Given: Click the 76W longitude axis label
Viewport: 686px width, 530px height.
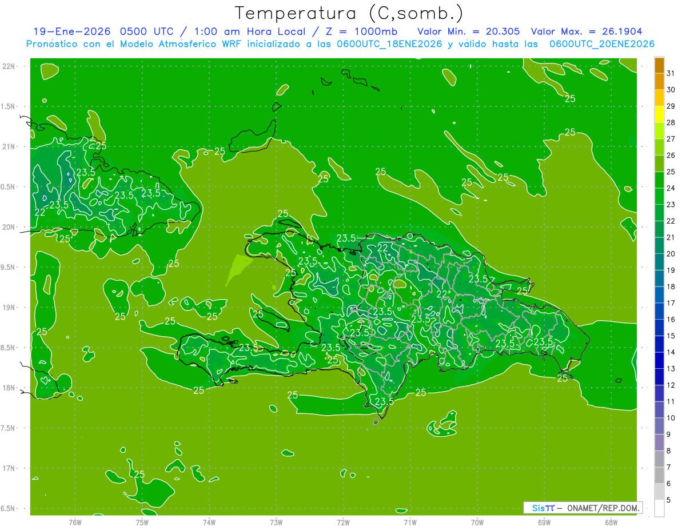Looking at the screenshot, I should click(x=75, y=522).
